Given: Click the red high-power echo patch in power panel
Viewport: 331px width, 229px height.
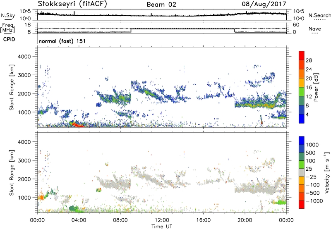Looking at the screenshot, I should (x=78, y=125).
